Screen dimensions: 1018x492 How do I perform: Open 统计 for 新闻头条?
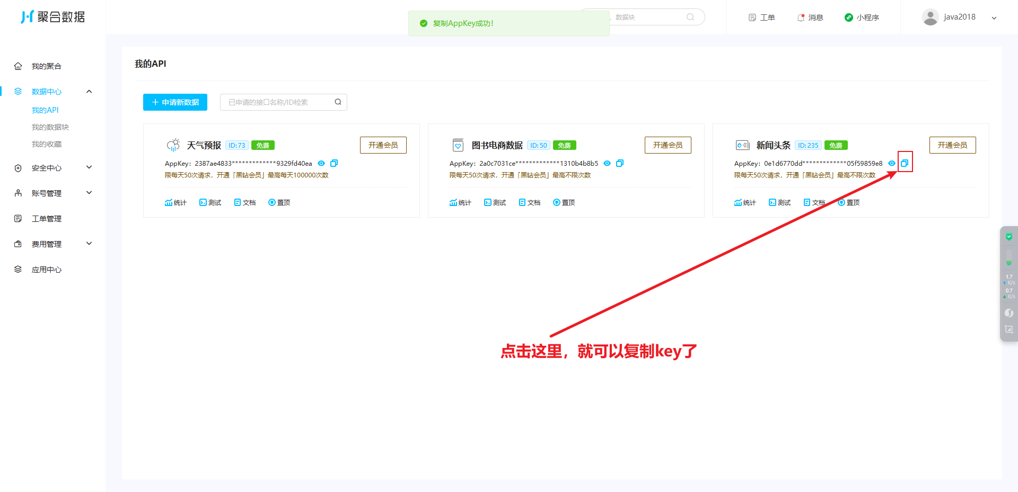745,203
